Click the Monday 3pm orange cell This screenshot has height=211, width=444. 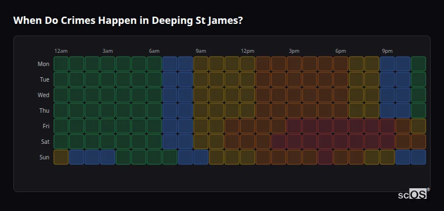[294, 64]
